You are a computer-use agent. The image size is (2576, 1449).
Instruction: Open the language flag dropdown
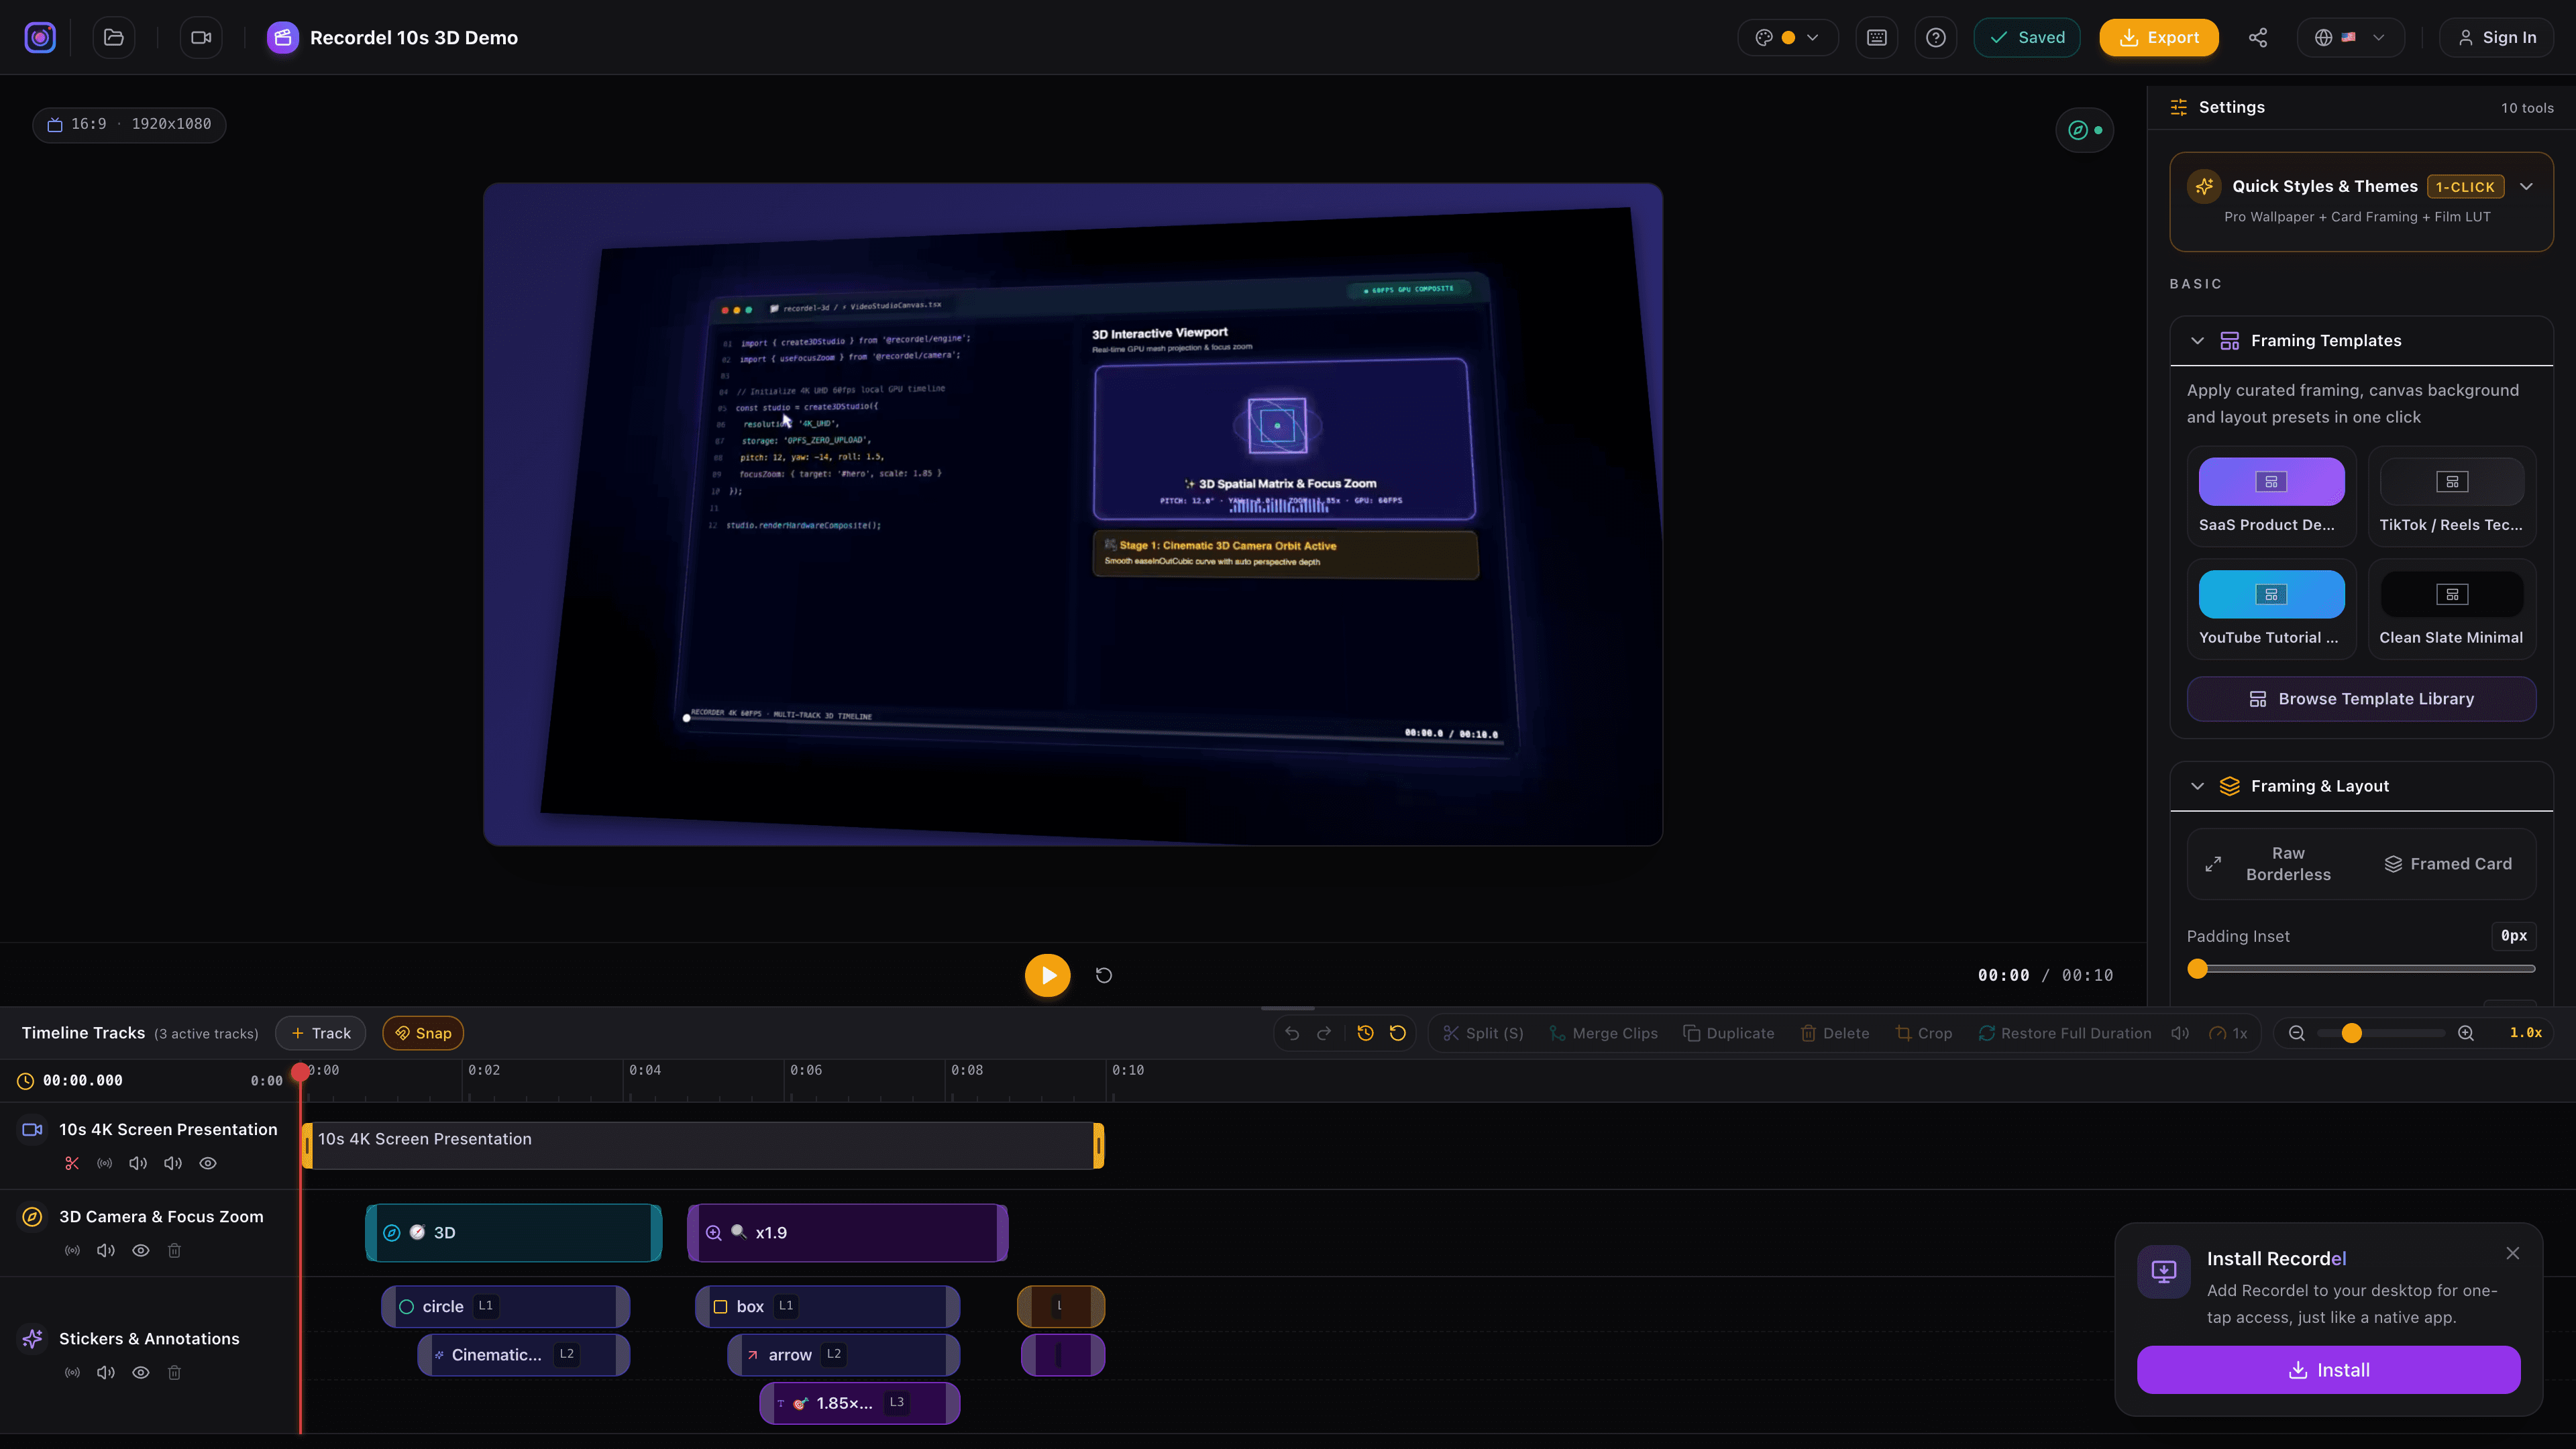coord(2351,37)
